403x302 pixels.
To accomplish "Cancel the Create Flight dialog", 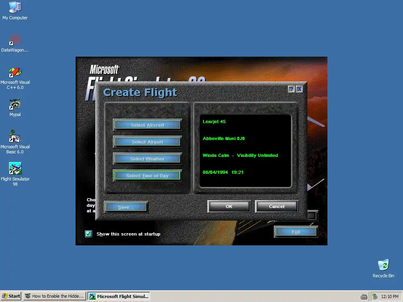I will 277,206.
